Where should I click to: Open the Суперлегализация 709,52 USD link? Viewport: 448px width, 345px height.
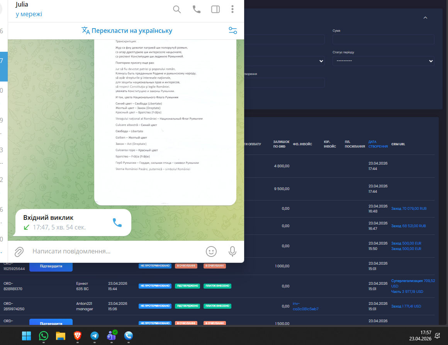[x=413, y=283]
